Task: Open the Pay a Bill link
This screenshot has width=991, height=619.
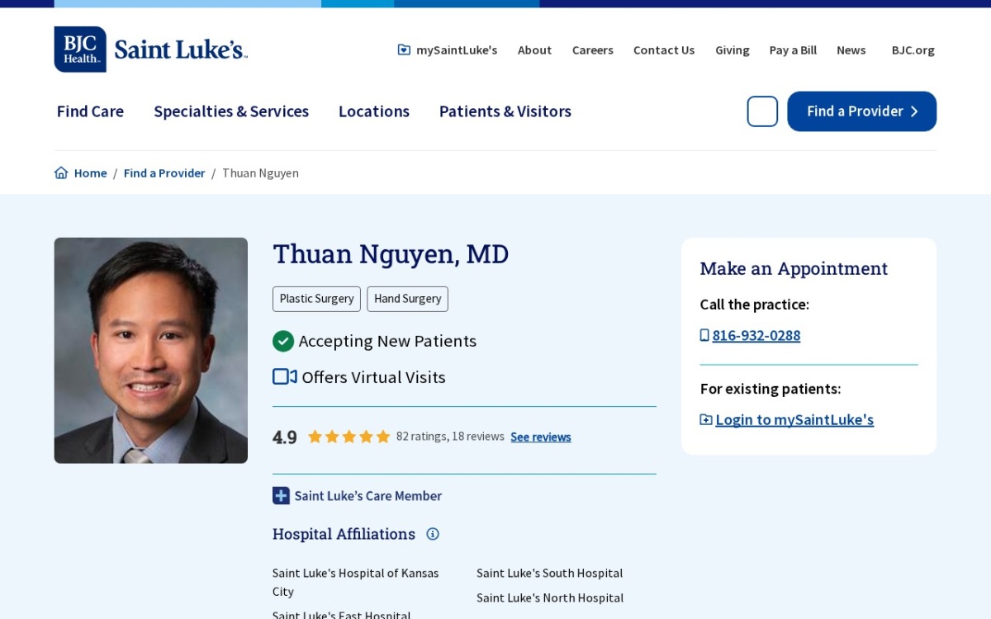Action: pos(793,50)
